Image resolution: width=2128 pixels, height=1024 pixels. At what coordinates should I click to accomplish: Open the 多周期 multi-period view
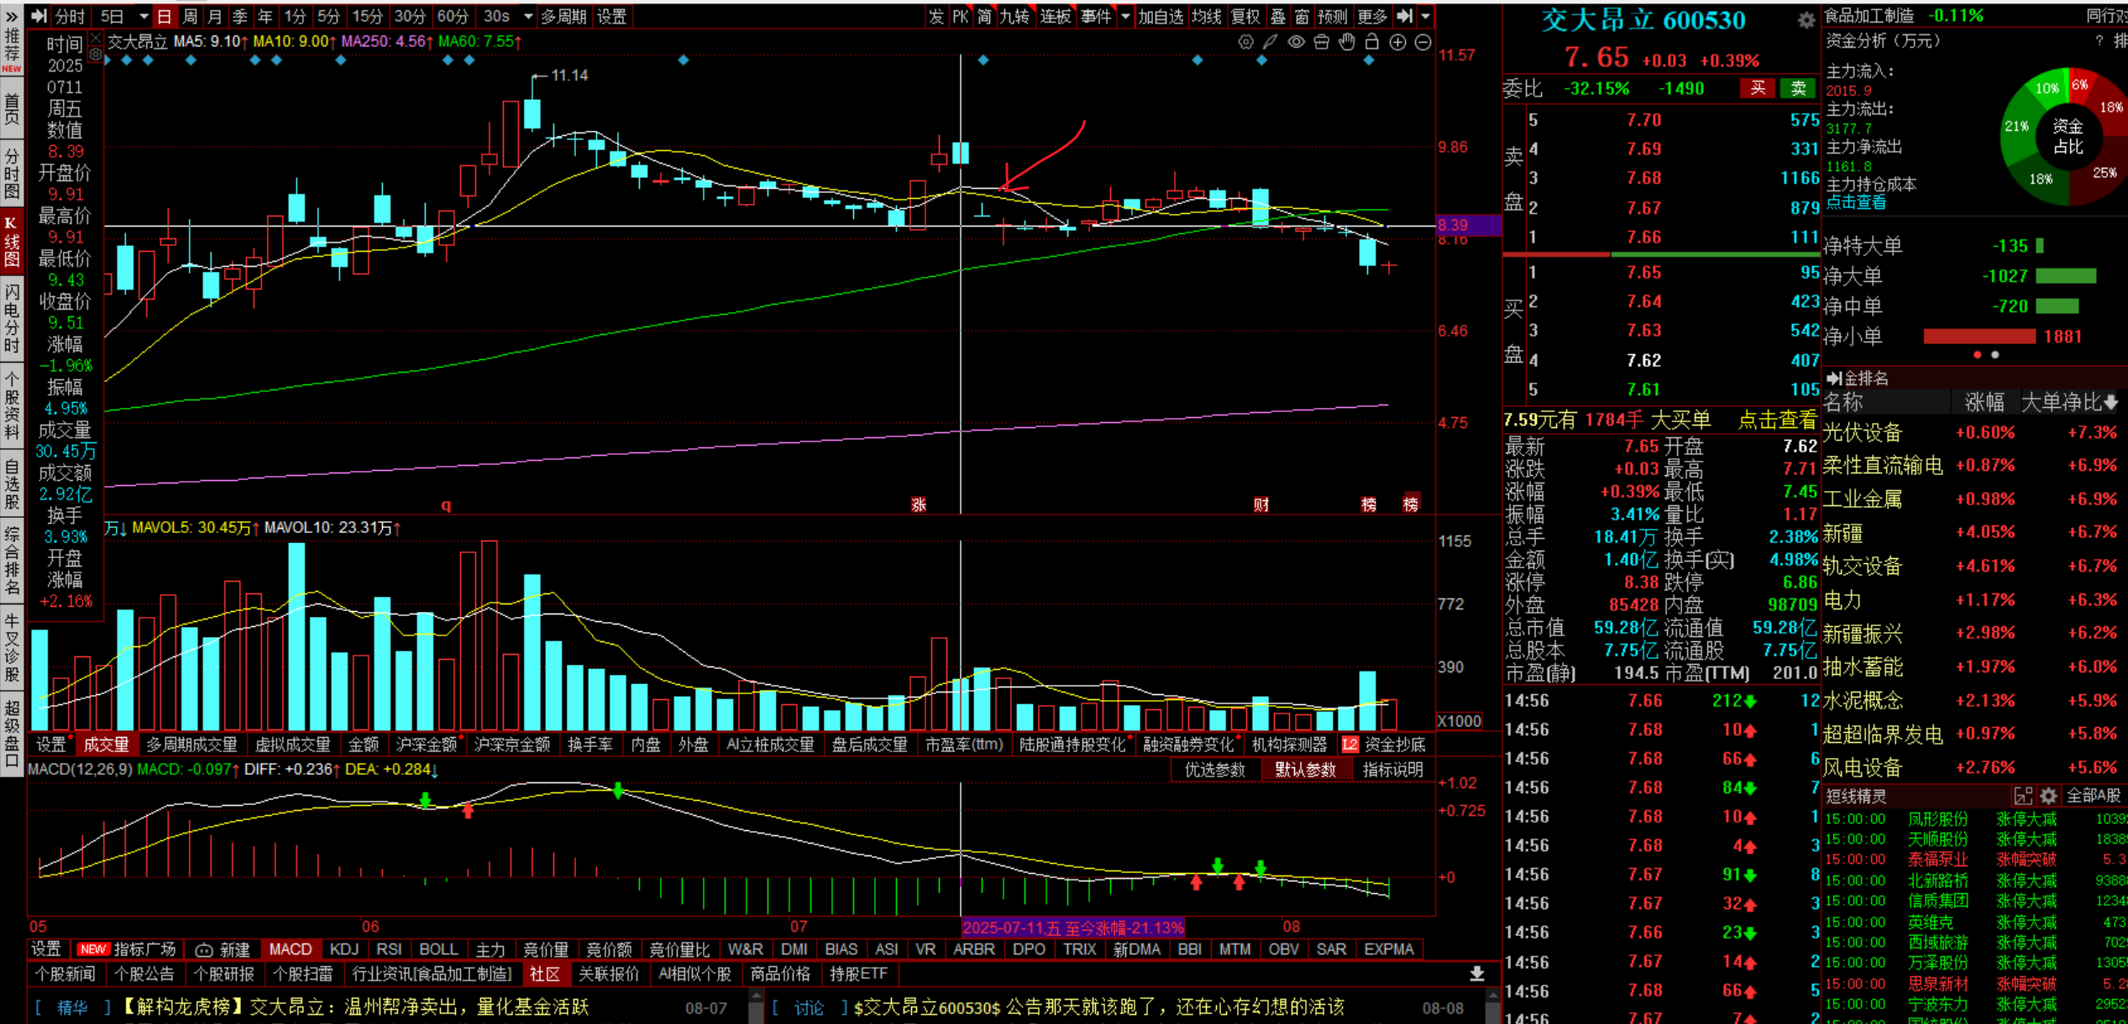563,16
